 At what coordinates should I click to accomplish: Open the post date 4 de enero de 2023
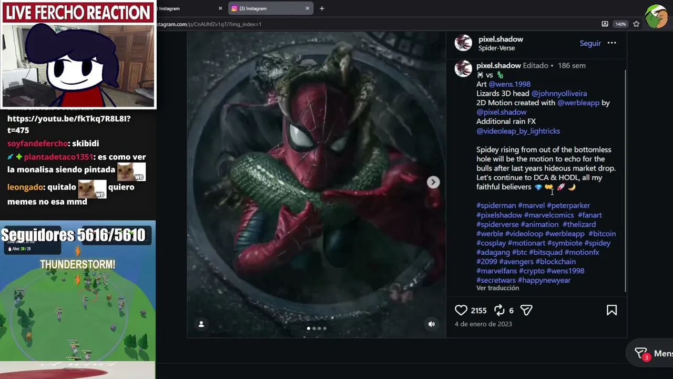tap(483, 324)
